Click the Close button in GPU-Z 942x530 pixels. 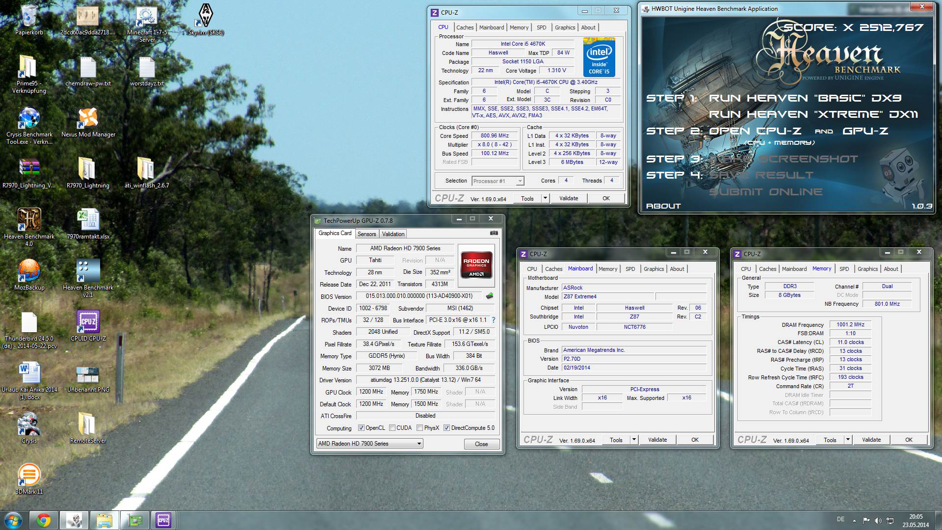(x=481, y=444)
